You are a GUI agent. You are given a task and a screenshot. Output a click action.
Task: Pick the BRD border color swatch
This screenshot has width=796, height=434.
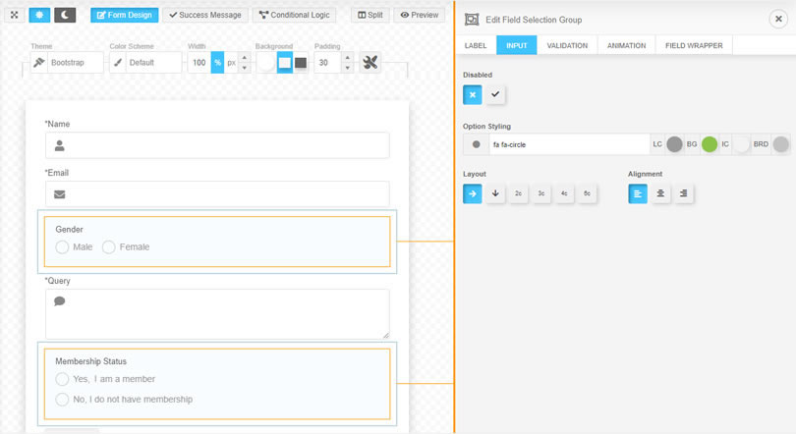(781, 144)
